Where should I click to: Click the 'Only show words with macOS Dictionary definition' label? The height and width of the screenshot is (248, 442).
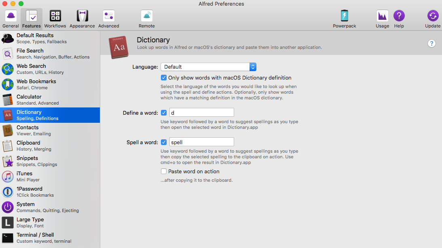coord(230,78)
